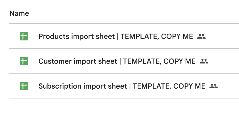Click 'COPY ME' text in the Subscription row
The height and width of the screenshot is (114, 239).
(189, 86)
